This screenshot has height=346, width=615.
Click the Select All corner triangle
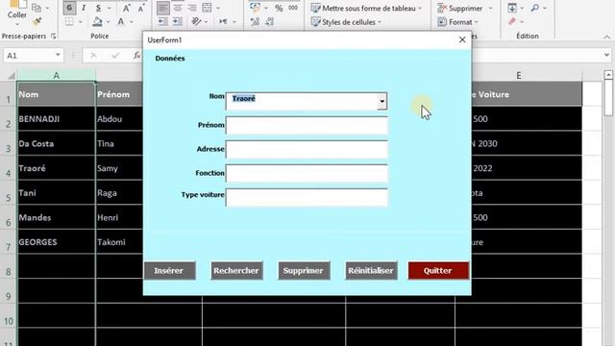click(12, 75)
